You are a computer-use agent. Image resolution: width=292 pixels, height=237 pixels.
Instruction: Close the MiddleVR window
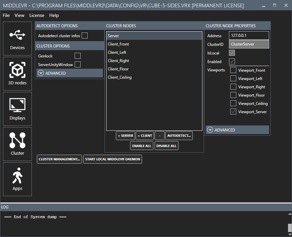click(286, 5)
